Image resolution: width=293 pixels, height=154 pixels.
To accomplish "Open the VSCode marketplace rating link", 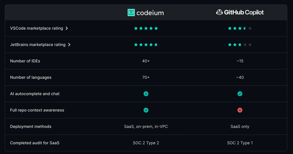I will click(37, 28).
